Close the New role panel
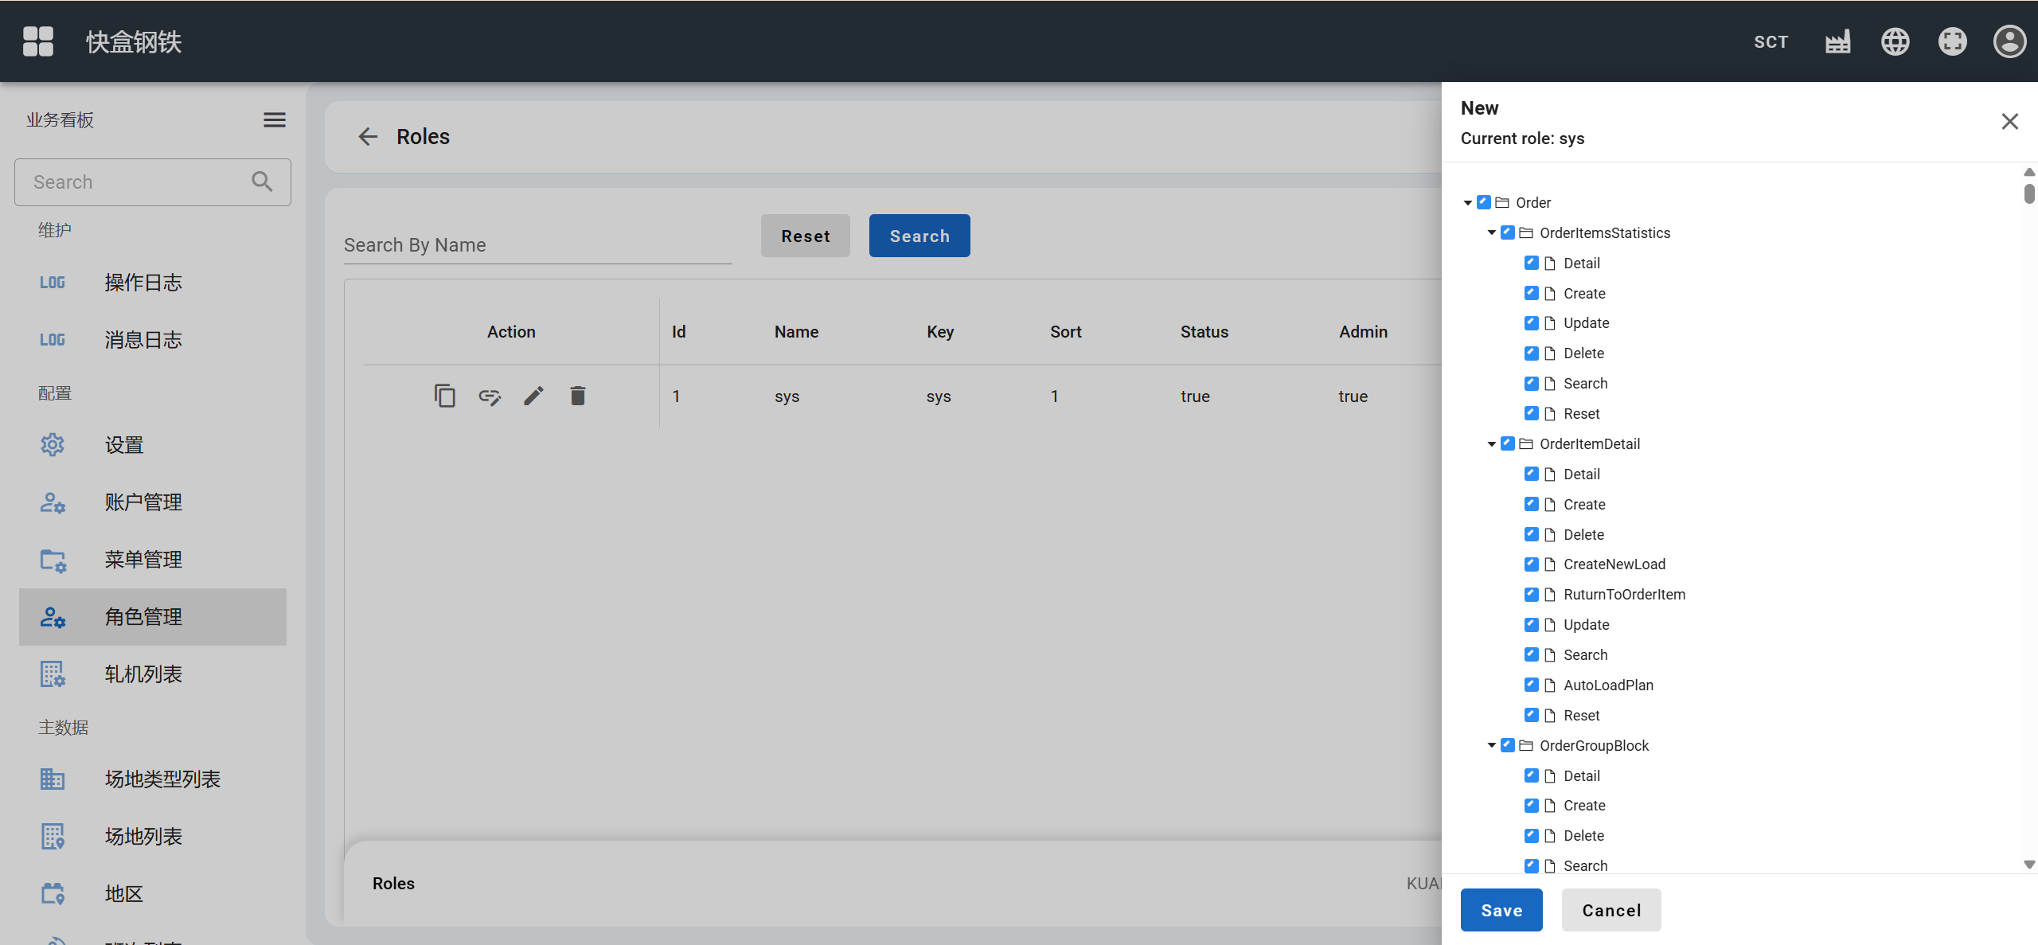Viewport: 2038px width, 945px height. click(x=2010, y=121)
